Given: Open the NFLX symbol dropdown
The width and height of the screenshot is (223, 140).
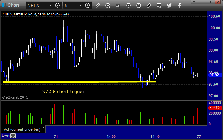Looking at the screenshot, I should click(50, 6).
